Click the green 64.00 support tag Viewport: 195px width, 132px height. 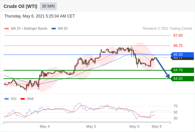tap(182, 79)
